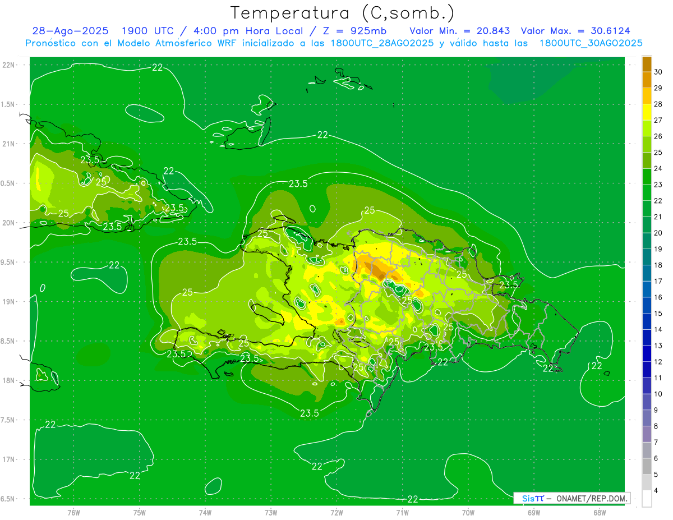Click legend value "11"

pos(658,378)
